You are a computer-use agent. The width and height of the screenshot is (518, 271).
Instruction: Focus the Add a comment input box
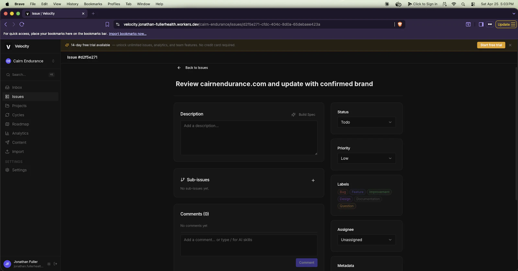[249, 245]
